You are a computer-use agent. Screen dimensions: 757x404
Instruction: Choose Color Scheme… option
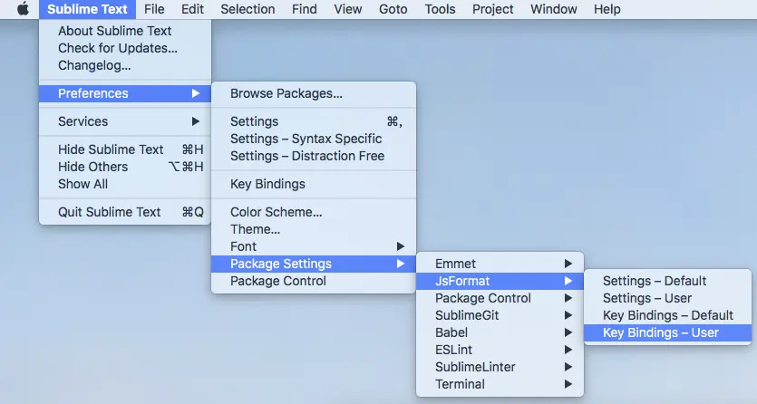click(276, 212)
